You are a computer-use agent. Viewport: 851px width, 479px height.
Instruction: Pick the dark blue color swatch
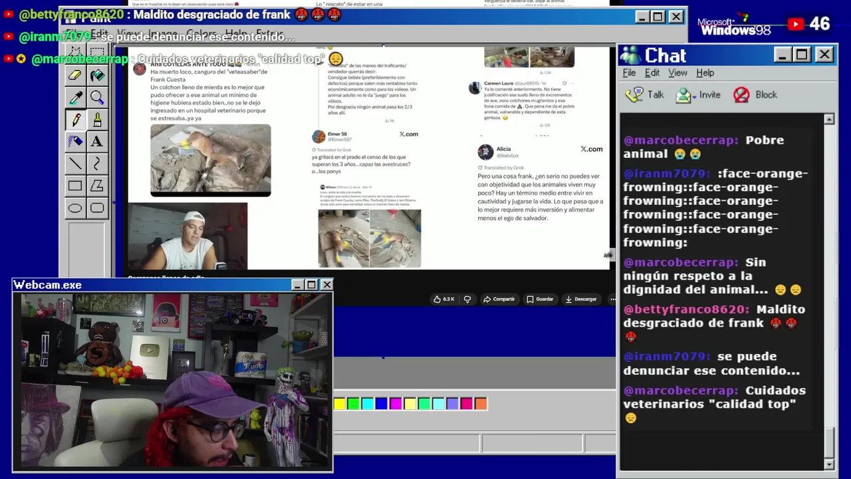coord(382,404)
